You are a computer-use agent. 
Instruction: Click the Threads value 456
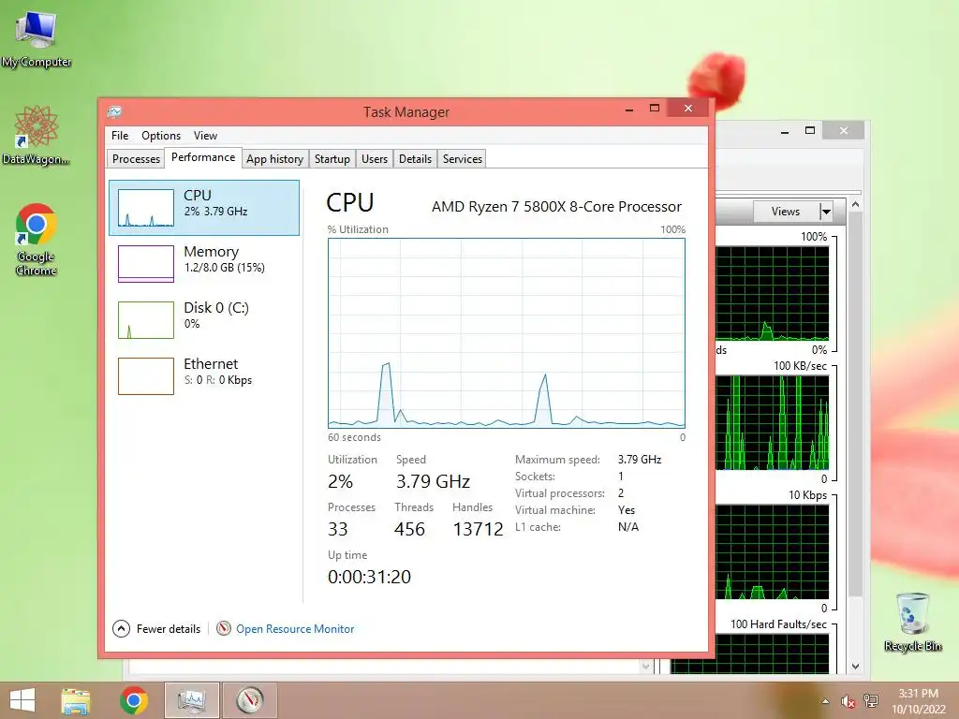tap(409, 529)
